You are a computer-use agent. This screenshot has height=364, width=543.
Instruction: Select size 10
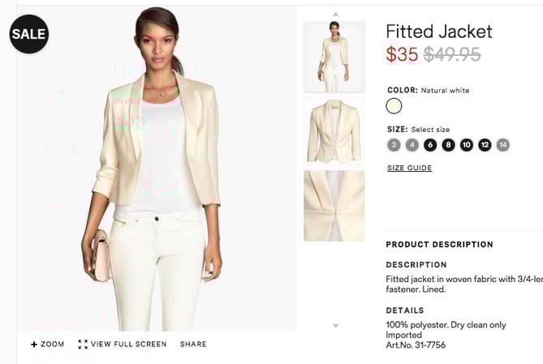467,145
